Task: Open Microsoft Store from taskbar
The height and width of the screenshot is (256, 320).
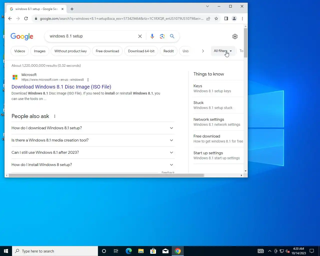Action: [x=153, y=251]
